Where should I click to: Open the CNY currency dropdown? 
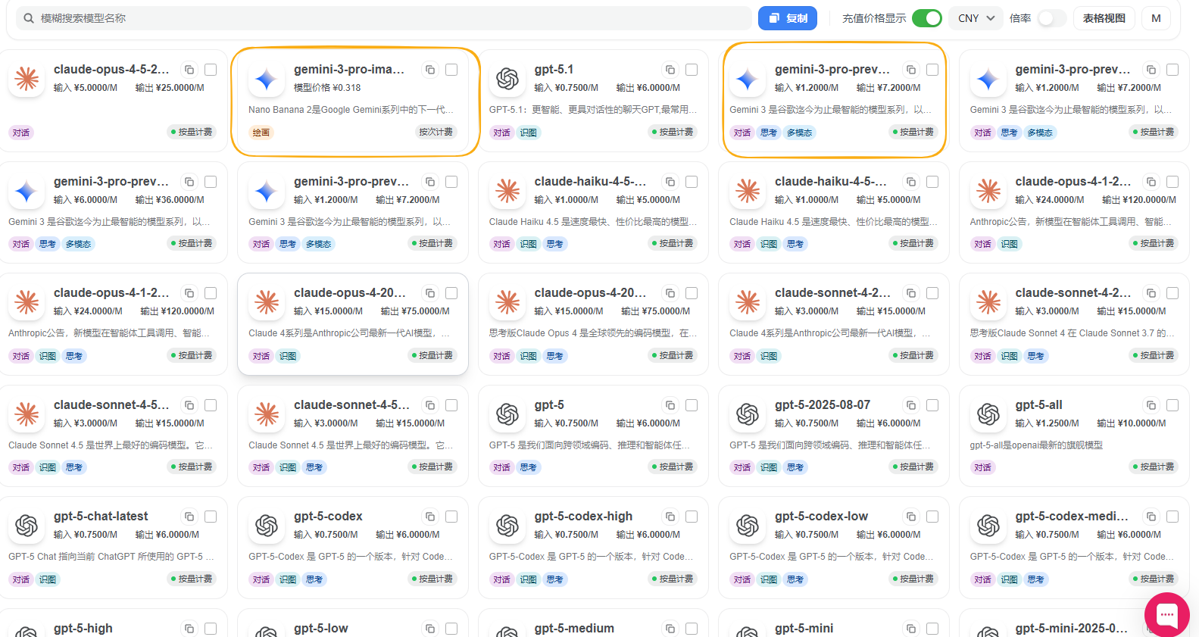point(976,18)
